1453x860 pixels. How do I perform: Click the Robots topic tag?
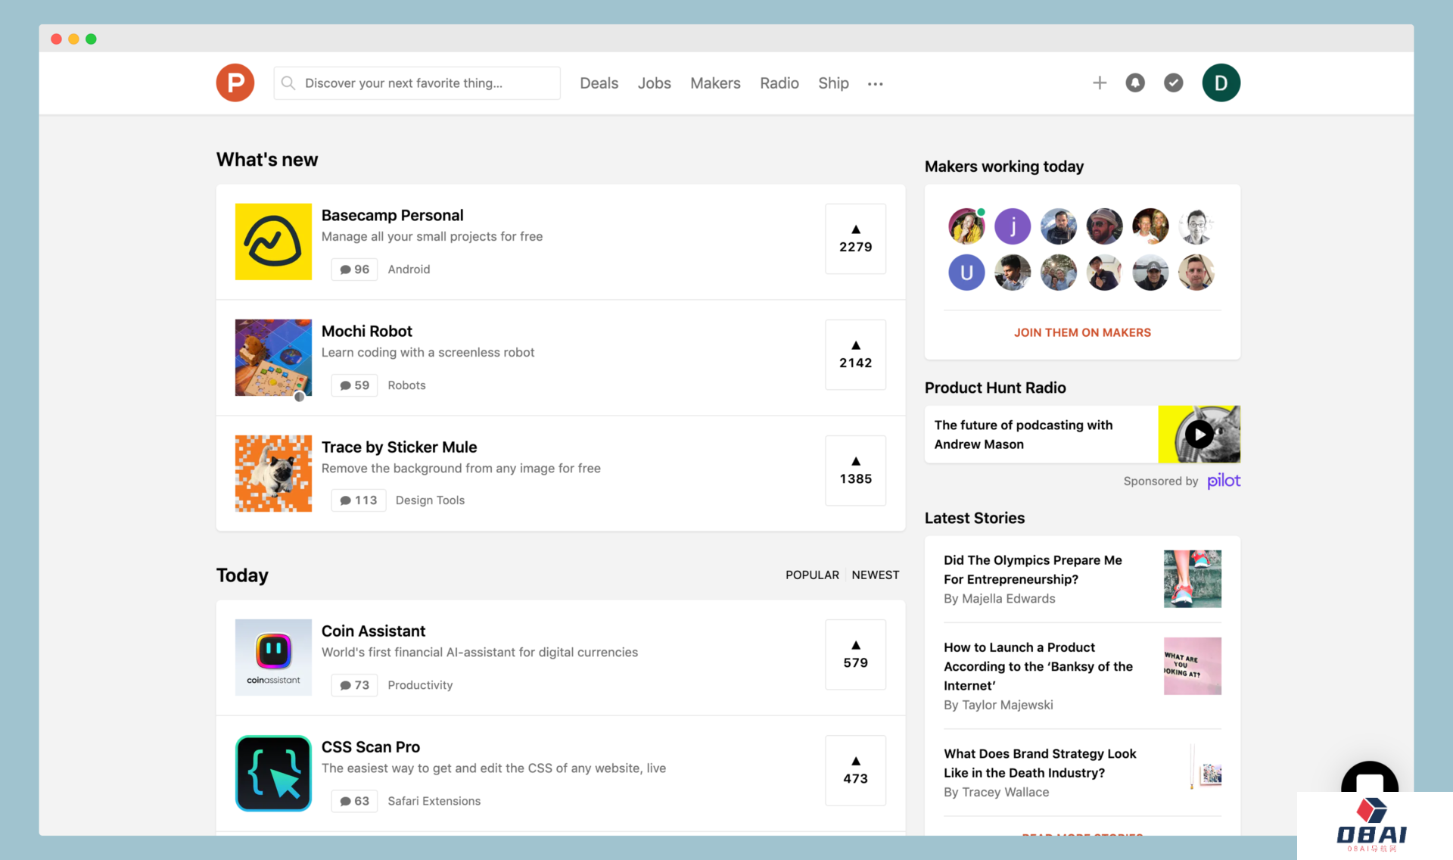(x=406, y=385)
